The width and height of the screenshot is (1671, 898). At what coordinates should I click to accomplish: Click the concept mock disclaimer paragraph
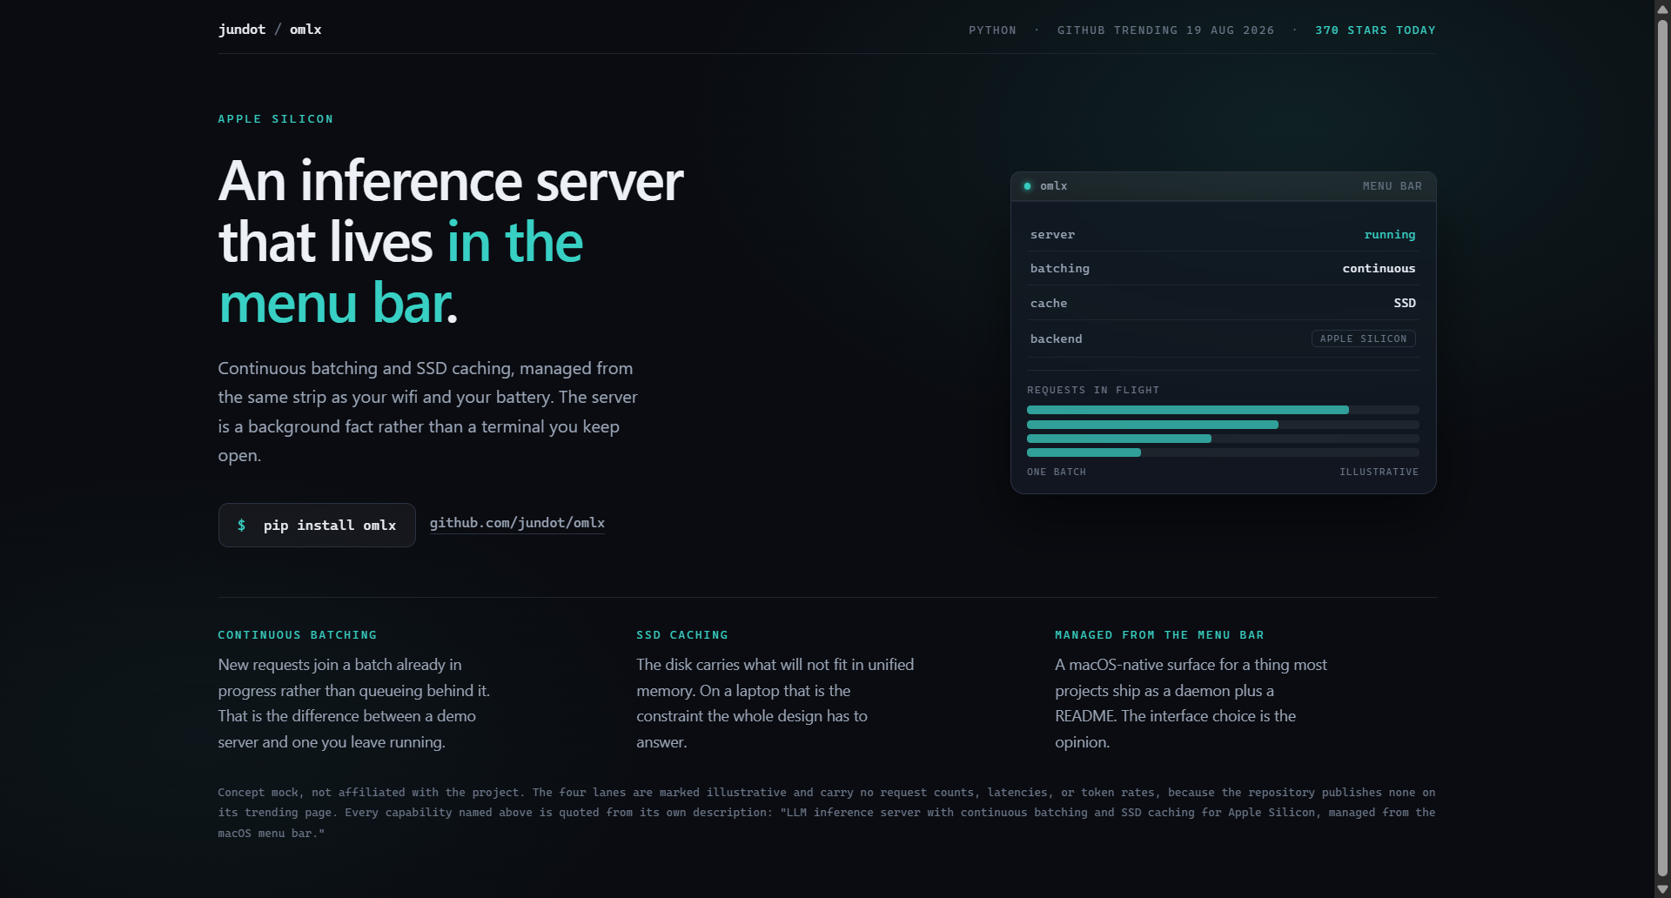(827, 813)
